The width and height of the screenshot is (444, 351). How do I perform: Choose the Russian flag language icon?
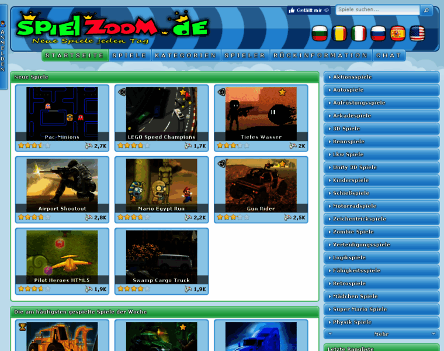click(379, 33)
